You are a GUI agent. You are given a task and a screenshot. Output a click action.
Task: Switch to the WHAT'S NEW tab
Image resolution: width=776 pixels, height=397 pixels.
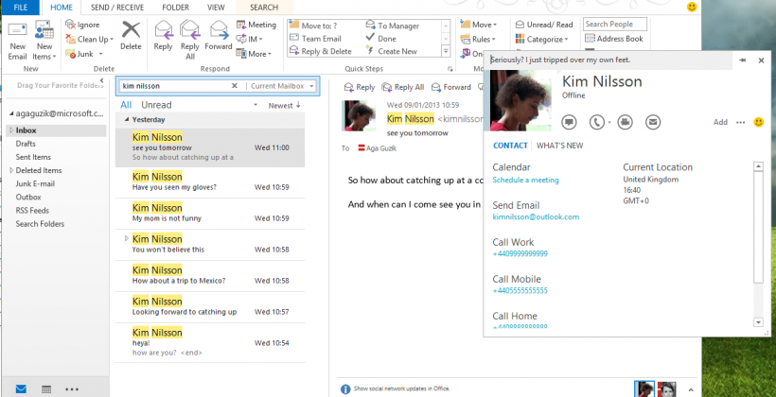click(559, 146)
